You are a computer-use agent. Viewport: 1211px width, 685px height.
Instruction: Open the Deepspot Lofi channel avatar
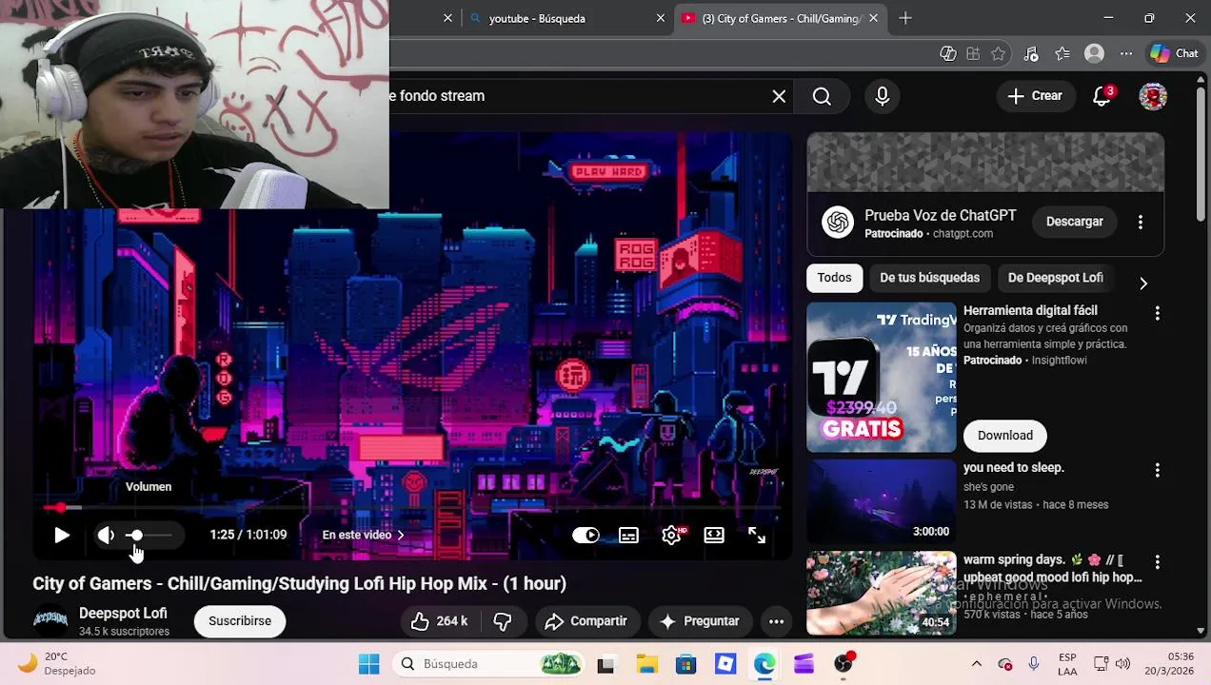50,620
